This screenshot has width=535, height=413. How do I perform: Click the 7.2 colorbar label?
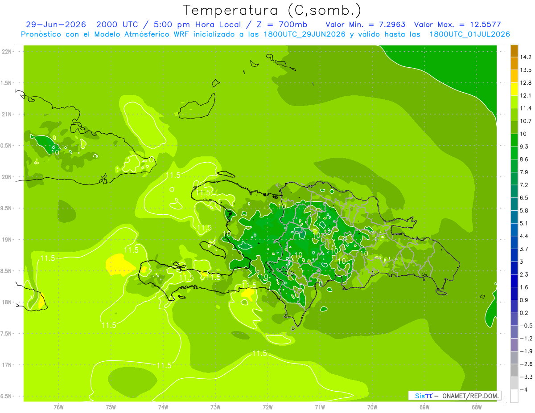[524, 185]
